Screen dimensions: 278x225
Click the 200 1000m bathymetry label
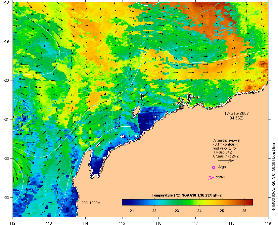point(91,203)
